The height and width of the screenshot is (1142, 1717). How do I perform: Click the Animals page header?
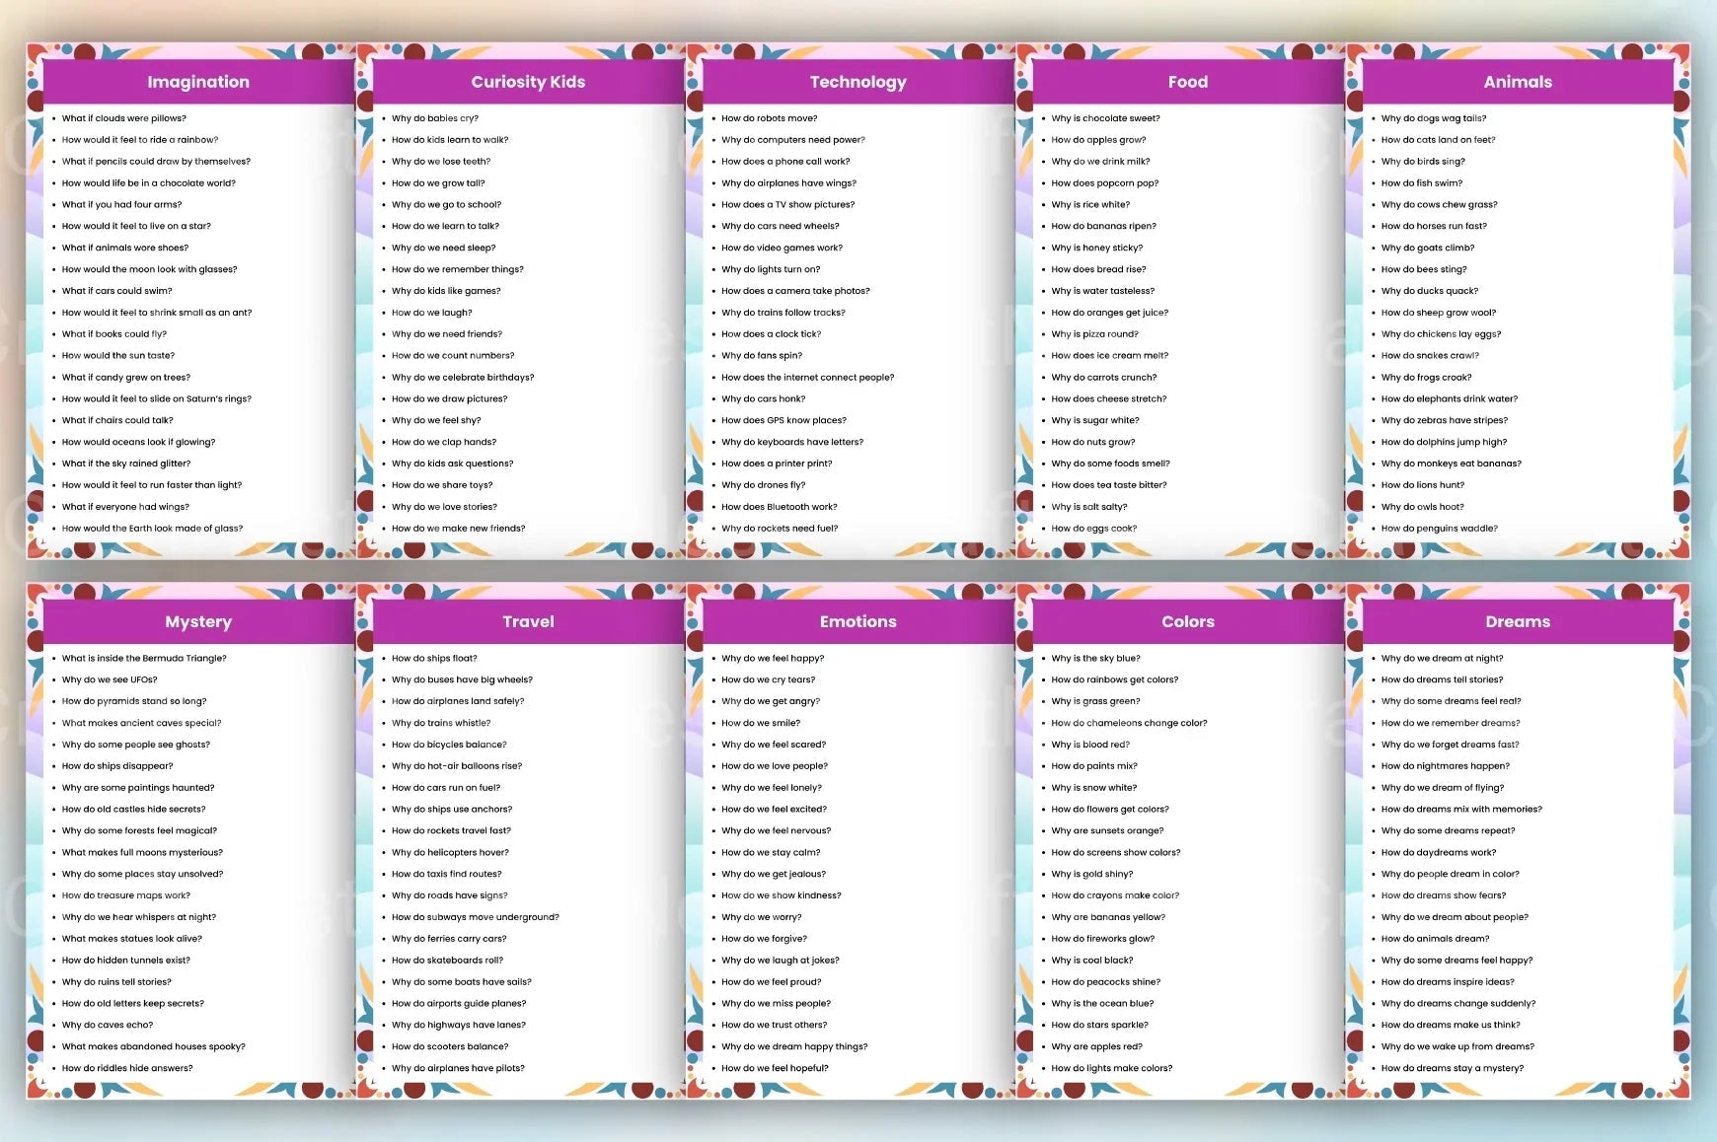(x=1518, y=82)
